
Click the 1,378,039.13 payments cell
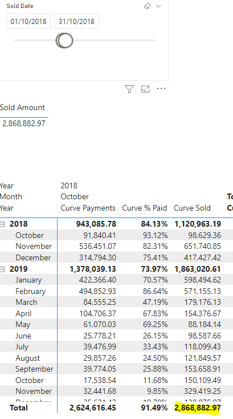pyautogui.click(x=93, y=269)
